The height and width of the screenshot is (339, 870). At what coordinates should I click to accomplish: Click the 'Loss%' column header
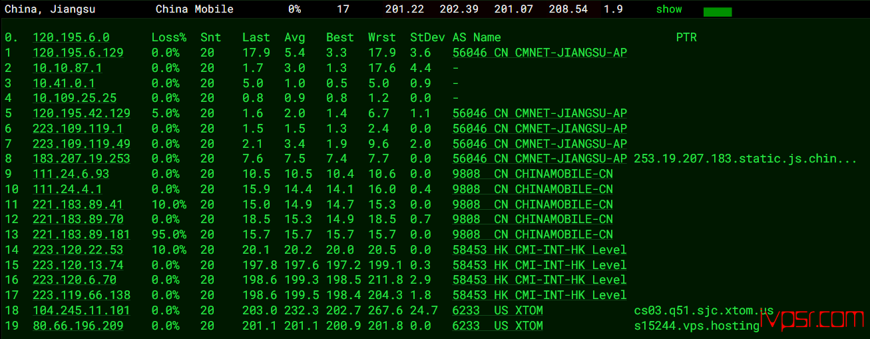click(x=169, y=37)
